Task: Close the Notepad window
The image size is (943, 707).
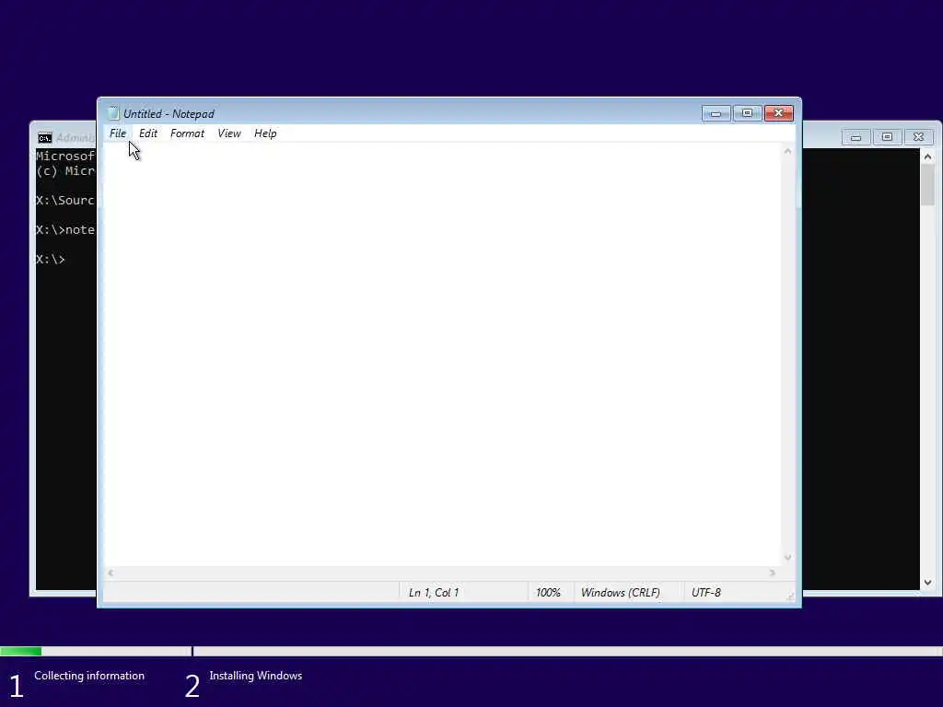Action: click(x=779, y=113)
